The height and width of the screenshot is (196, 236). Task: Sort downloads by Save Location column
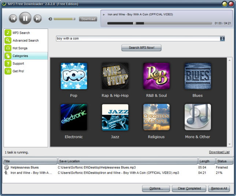tap(128, 161)
